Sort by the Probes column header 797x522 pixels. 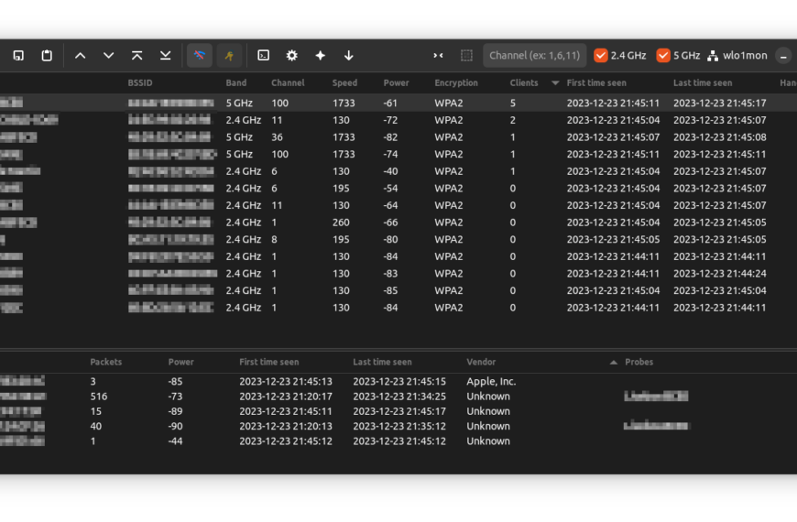[x=639, y=362]
